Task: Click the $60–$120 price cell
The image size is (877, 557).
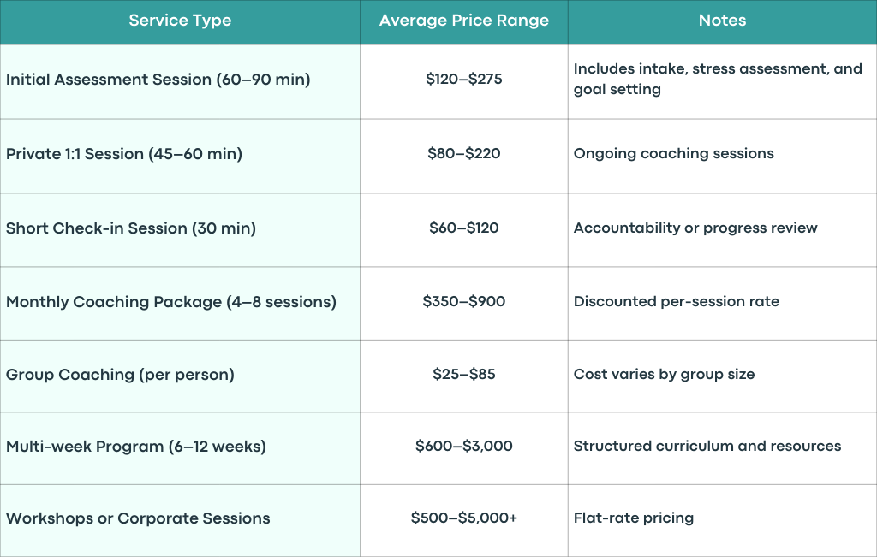Action: coord(464,229)
